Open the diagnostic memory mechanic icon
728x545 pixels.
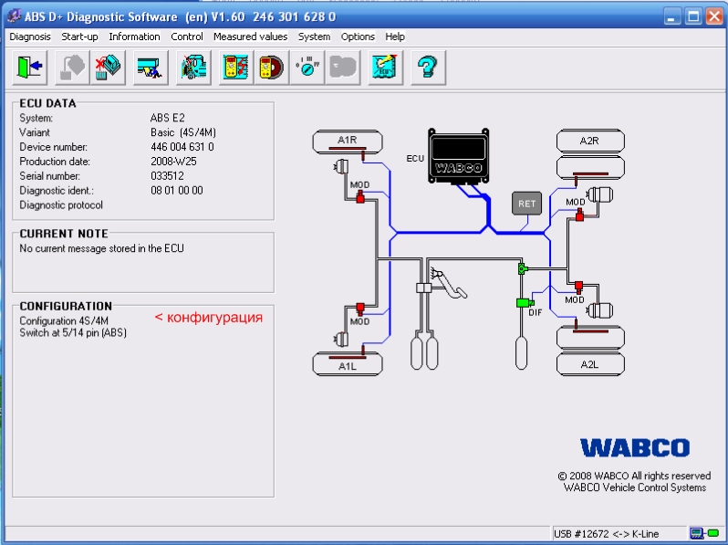click(x=151, y=68)
